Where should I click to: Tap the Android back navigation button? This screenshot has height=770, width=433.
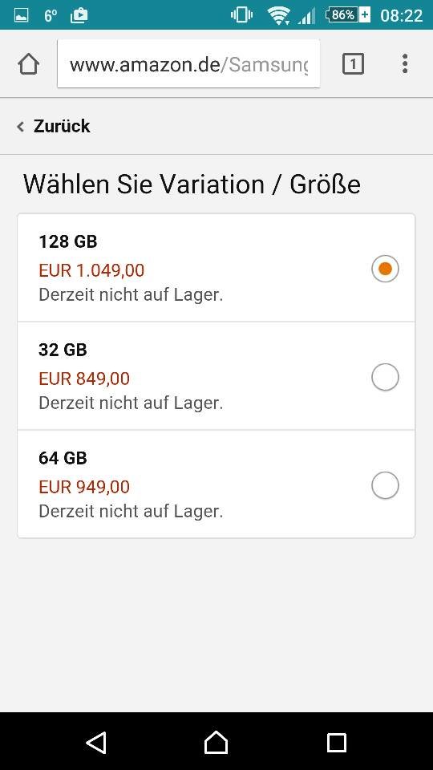click(x=96, y=743)
